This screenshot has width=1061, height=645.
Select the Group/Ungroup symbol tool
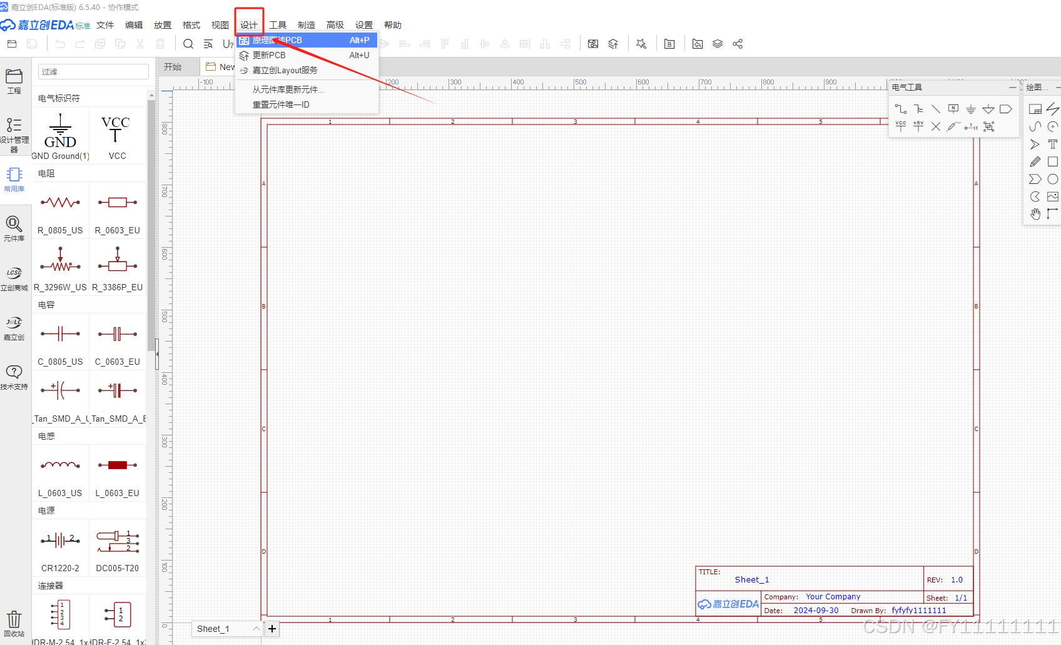pos(988,126)
